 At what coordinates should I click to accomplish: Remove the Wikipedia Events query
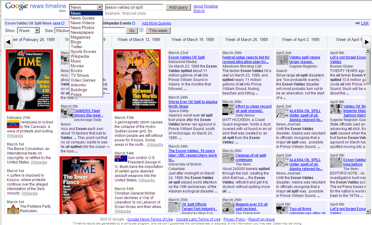(x=133, y=23)
